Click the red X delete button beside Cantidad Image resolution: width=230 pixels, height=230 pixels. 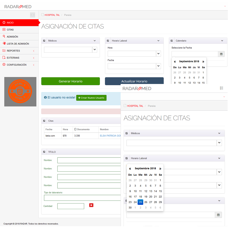(x=91, y=205)
